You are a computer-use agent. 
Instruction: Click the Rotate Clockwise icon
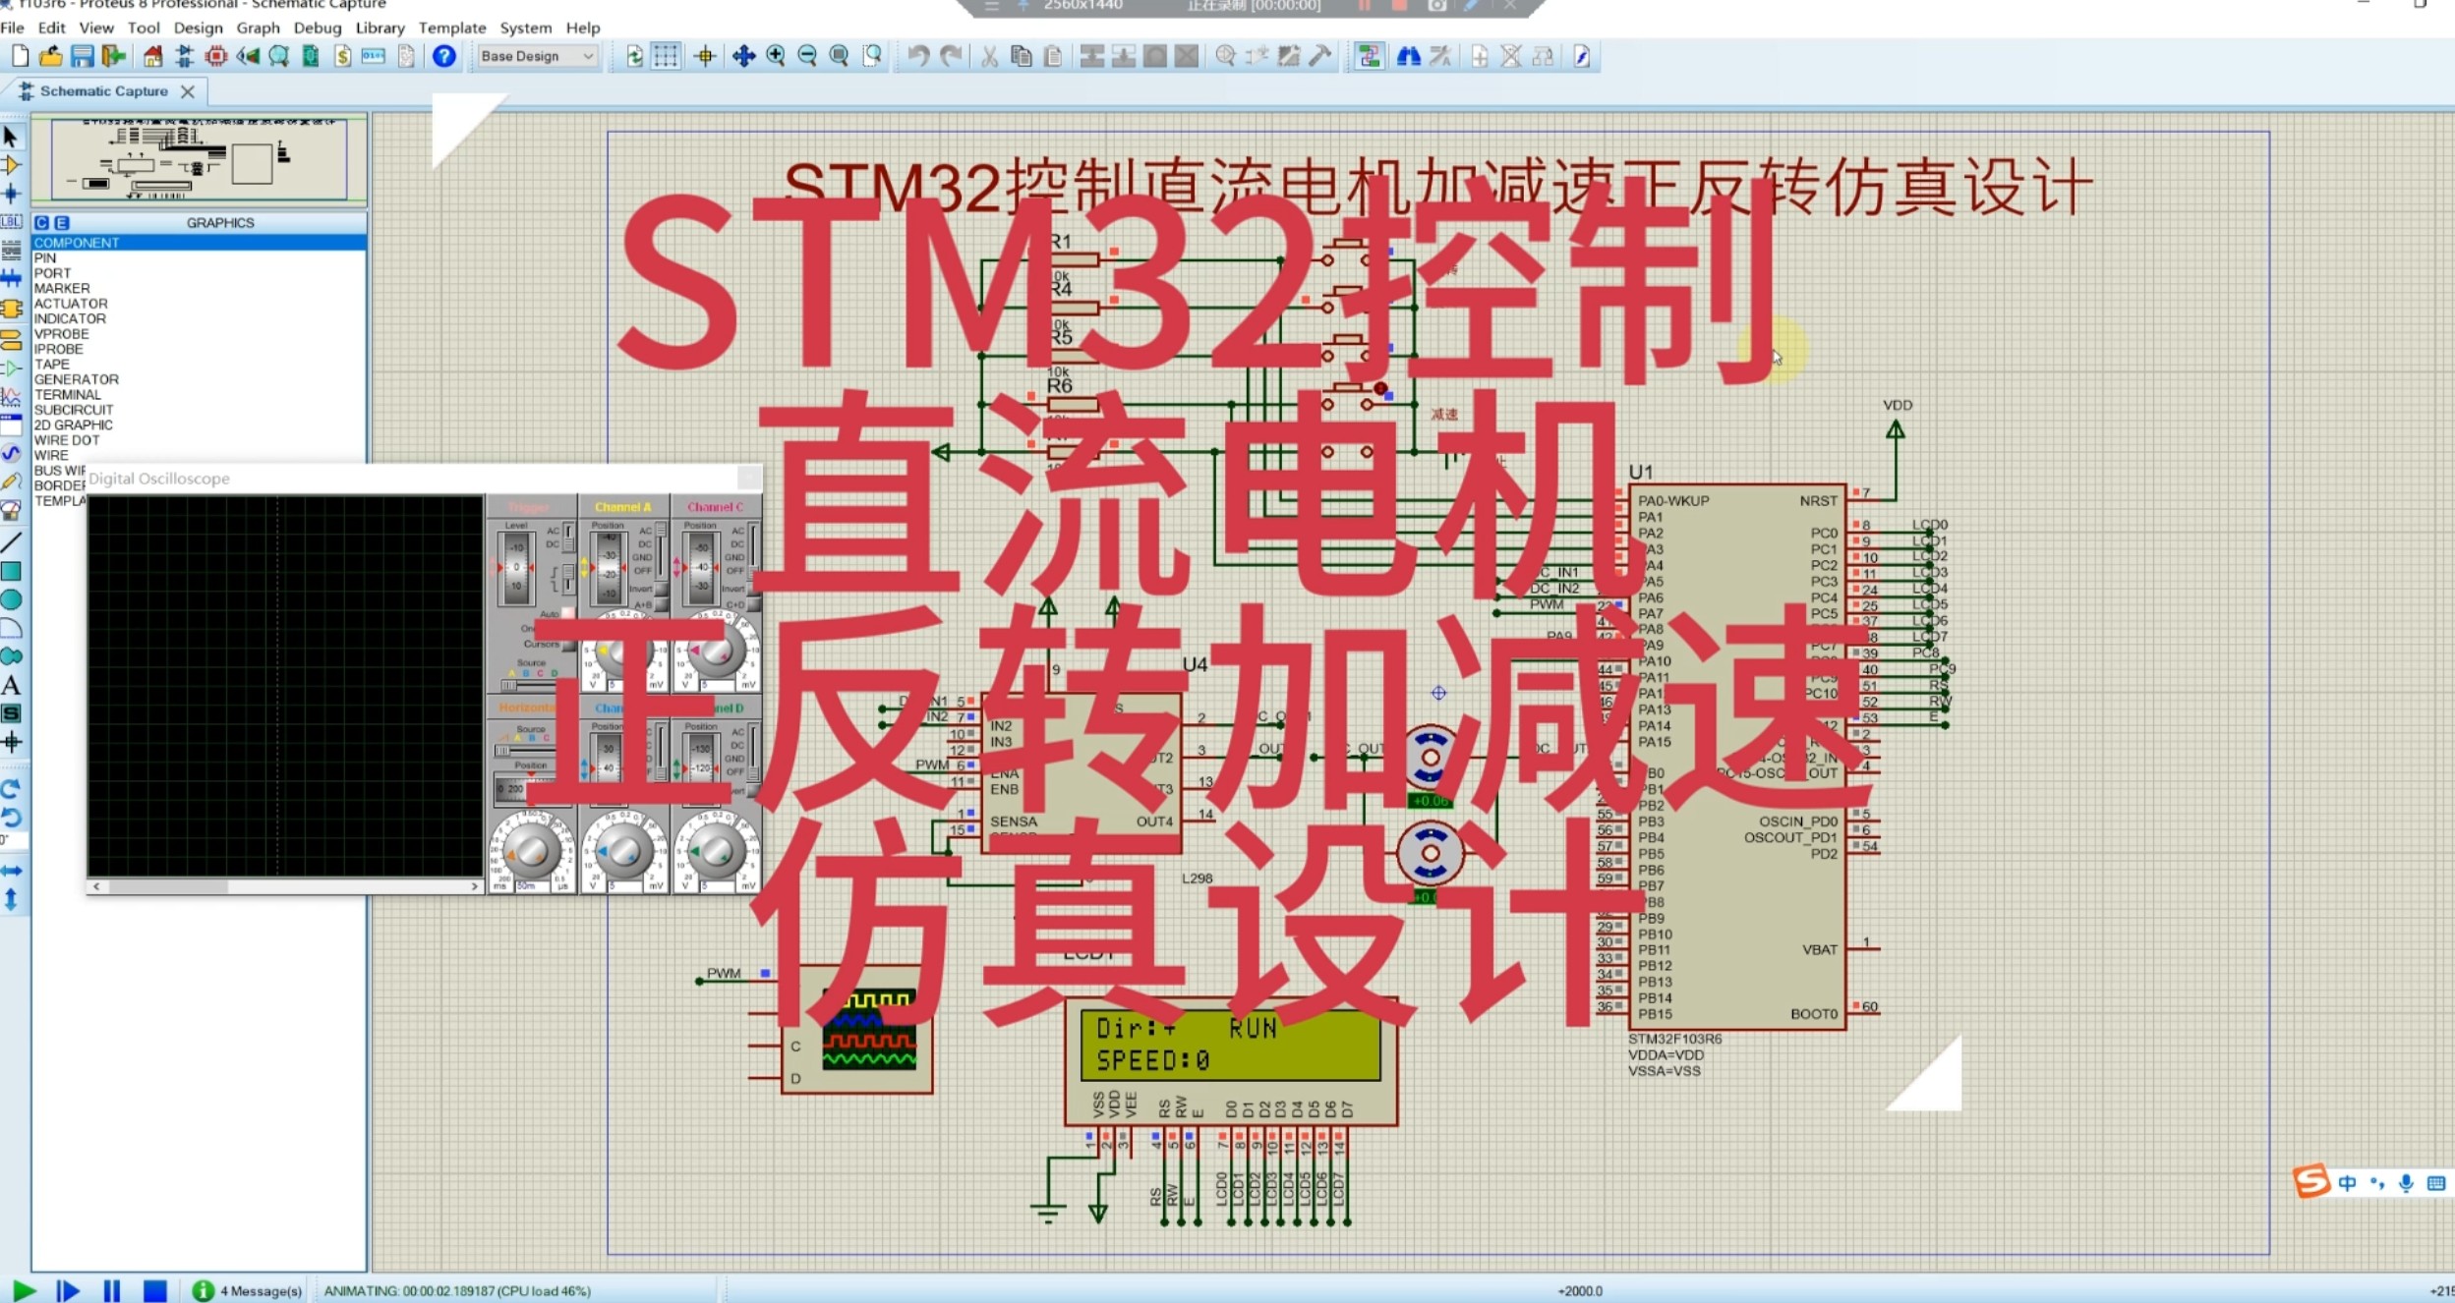click(11, 788)
